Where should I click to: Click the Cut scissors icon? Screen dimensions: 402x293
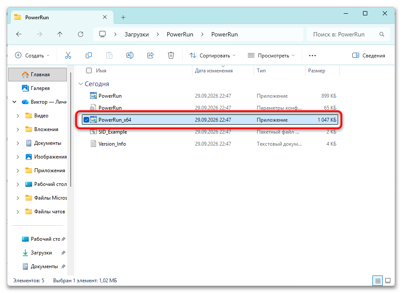pyautogui.click(x=68, y=55)
